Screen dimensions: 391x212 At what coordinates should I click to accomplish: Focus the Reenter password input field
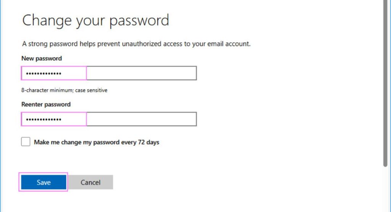pyautogui.click(x=109, y=119)
